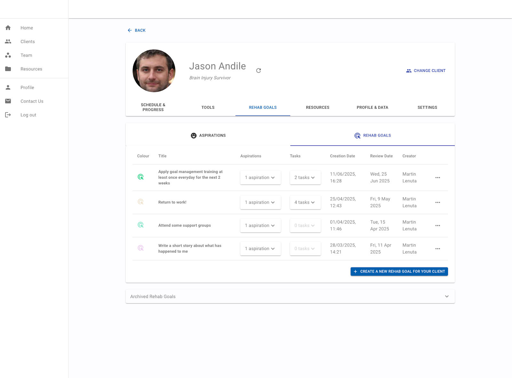Click the Team icon in the sidebar
The height and width of the screenshot is (378, 512).
[8, 55]
